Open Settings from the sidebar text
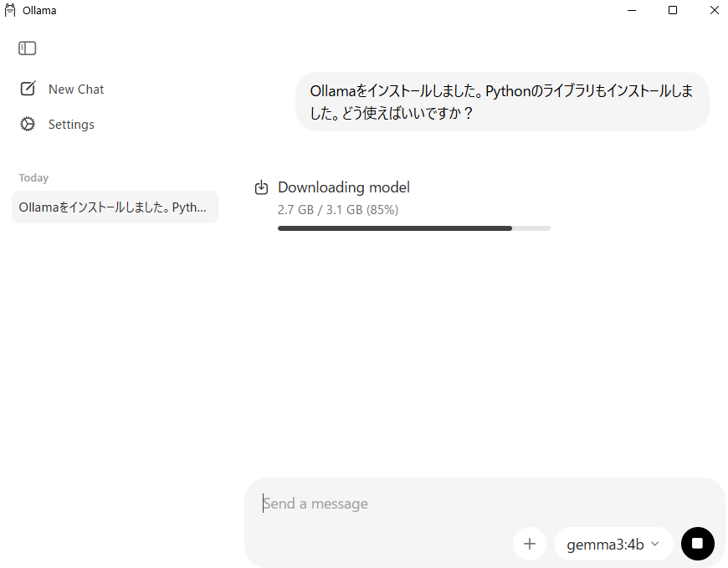Screen dimensions: 728x568 tap(71, 125)
